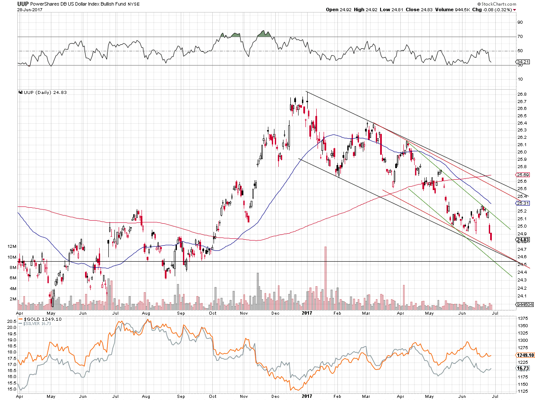Click the 90 level label on RSI axis

(520, 22)
